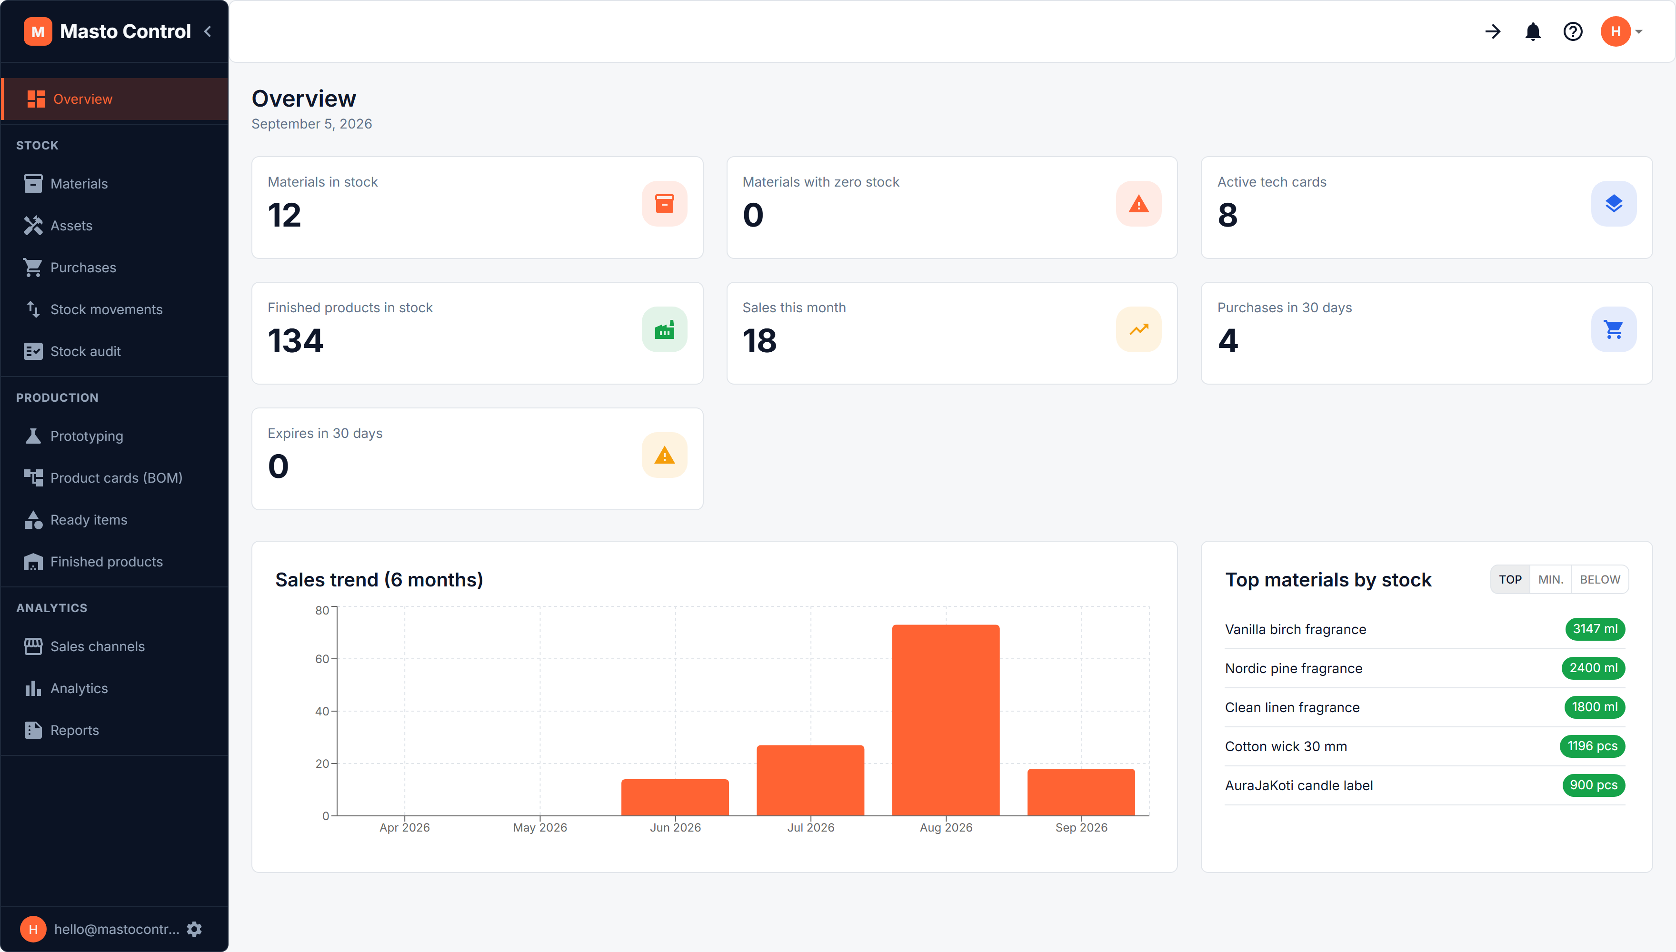1676x952 pixels.
Task: Switch materials list to BELOW
Action: pyautogui.click(x=1599, y=579)
